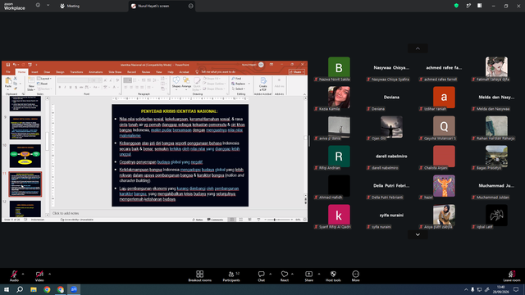Start camera with the Video icon
Screen dimensions: 525x295
(39, 274)
